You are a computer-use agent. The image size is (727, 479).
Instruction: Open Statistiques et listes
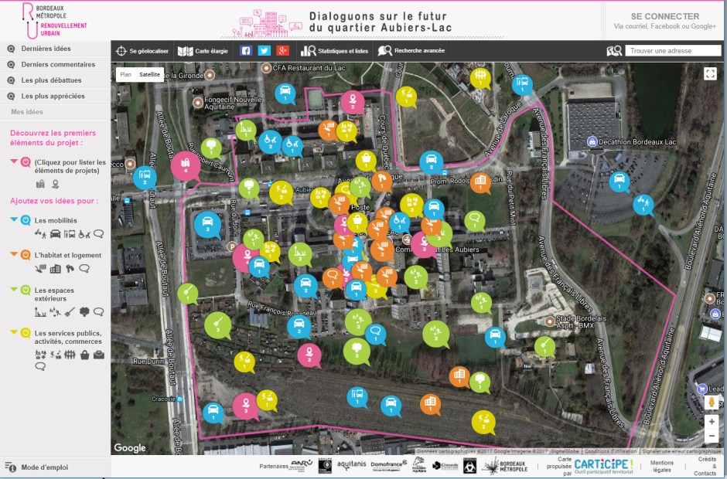(x=336, y=51)
